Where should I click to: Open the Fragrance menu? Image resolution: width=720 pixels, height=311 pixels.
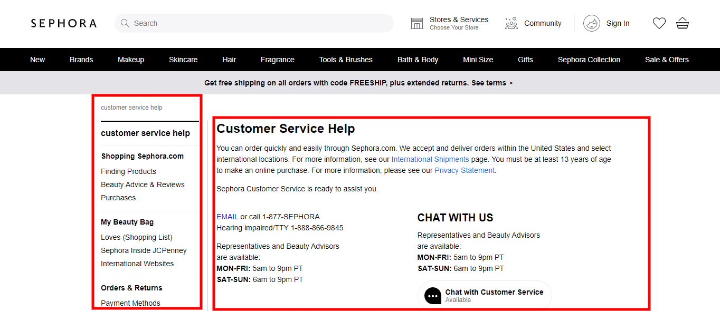(x=278, y=60)
